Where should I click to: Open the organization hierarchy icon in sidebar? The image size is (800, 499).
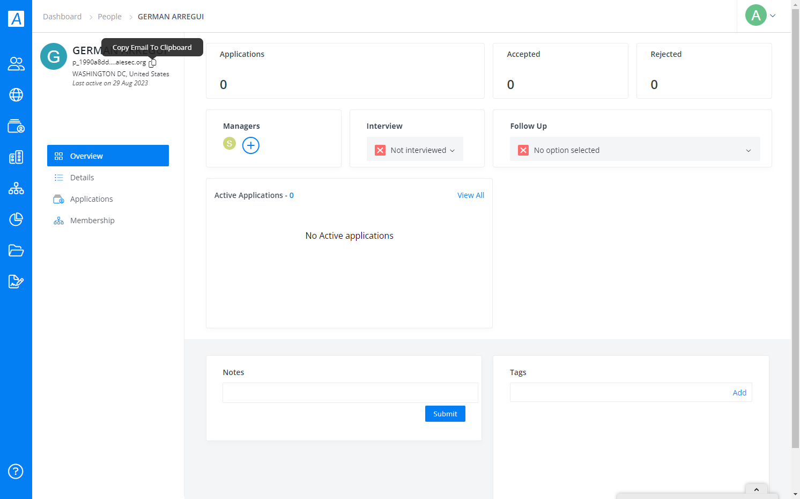16,188
